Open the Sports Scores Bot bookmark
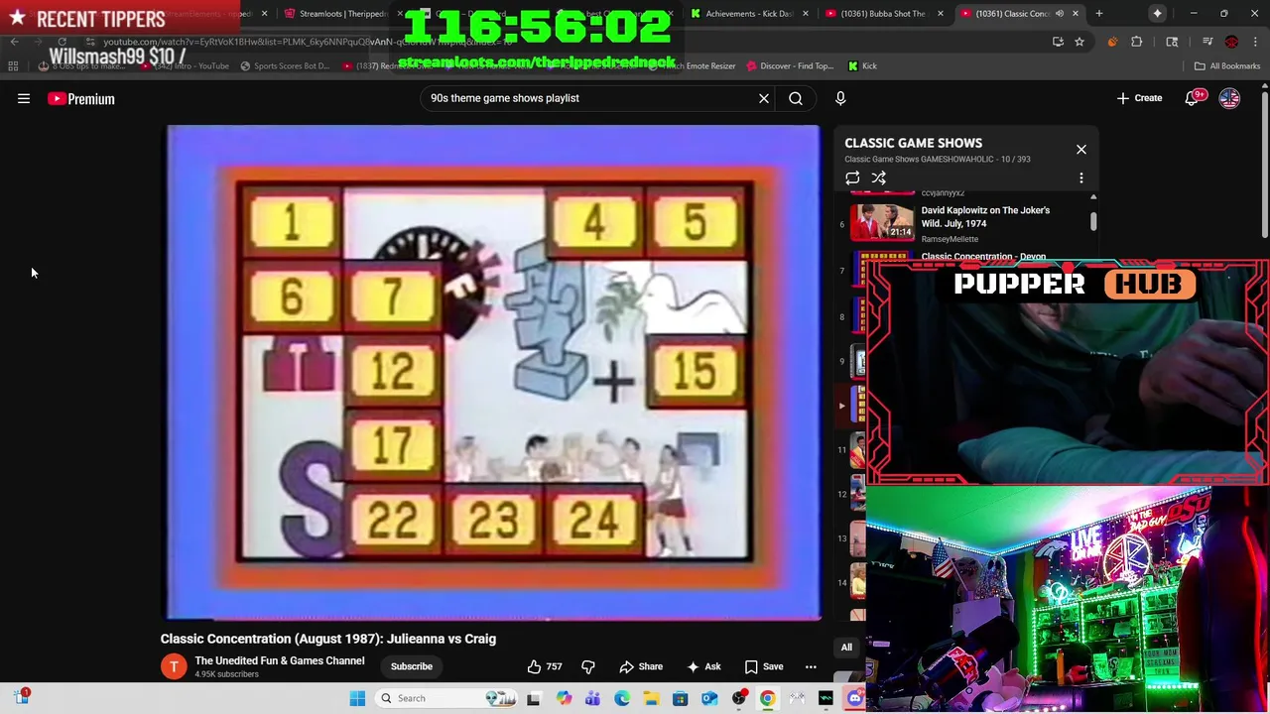The image size is (1270, 714). (x=285, y=65)
